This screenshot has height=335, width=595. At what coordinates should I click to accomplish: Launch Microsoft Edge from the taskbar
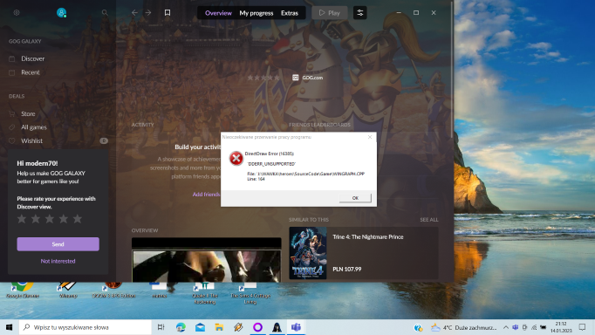tap(181, 327)
